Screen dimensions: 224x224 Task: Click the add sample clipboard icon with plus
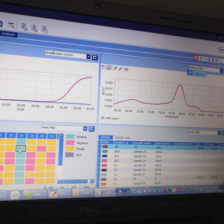24,27
